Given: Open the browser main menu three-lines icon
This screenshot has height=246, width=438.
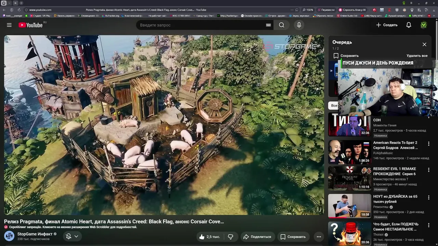Looking at the screenshot, I should pos(411,3).
